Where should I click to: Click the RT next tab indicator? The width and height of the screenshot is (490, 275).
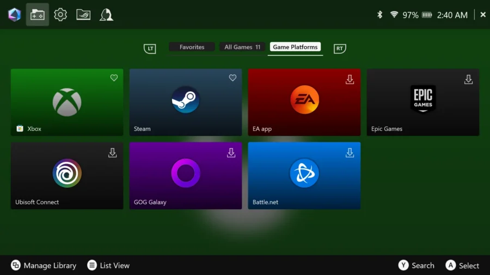point(340,48)
